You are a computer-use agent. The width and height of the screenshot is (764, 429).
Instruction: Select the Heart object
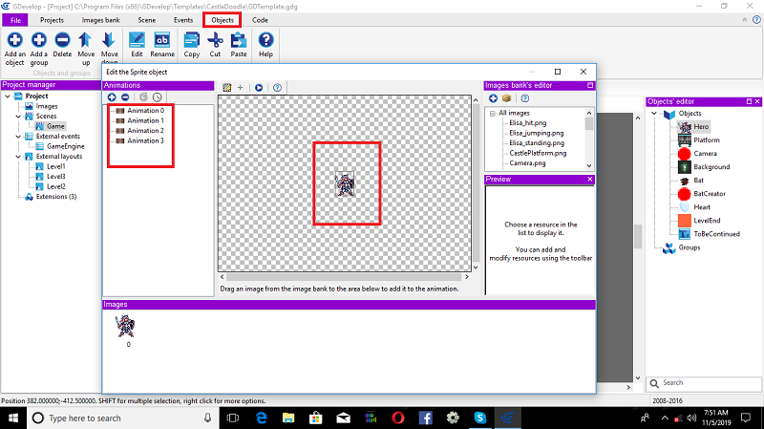click(x=702, y=207)
